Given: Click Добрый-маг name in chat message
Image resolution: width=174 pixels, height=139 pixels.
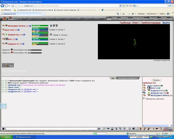Looking at the screenshot, I should [x=14, y=85].
